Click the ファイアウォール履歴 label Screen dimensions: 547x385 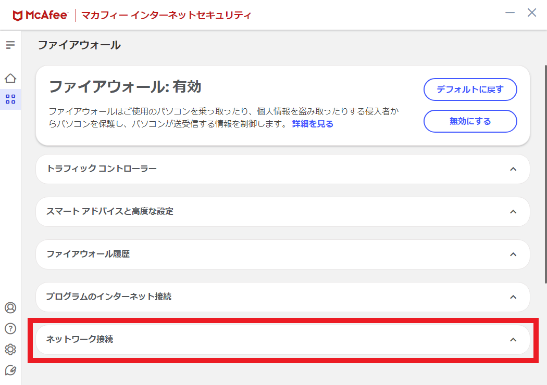[x=88, y=254]
